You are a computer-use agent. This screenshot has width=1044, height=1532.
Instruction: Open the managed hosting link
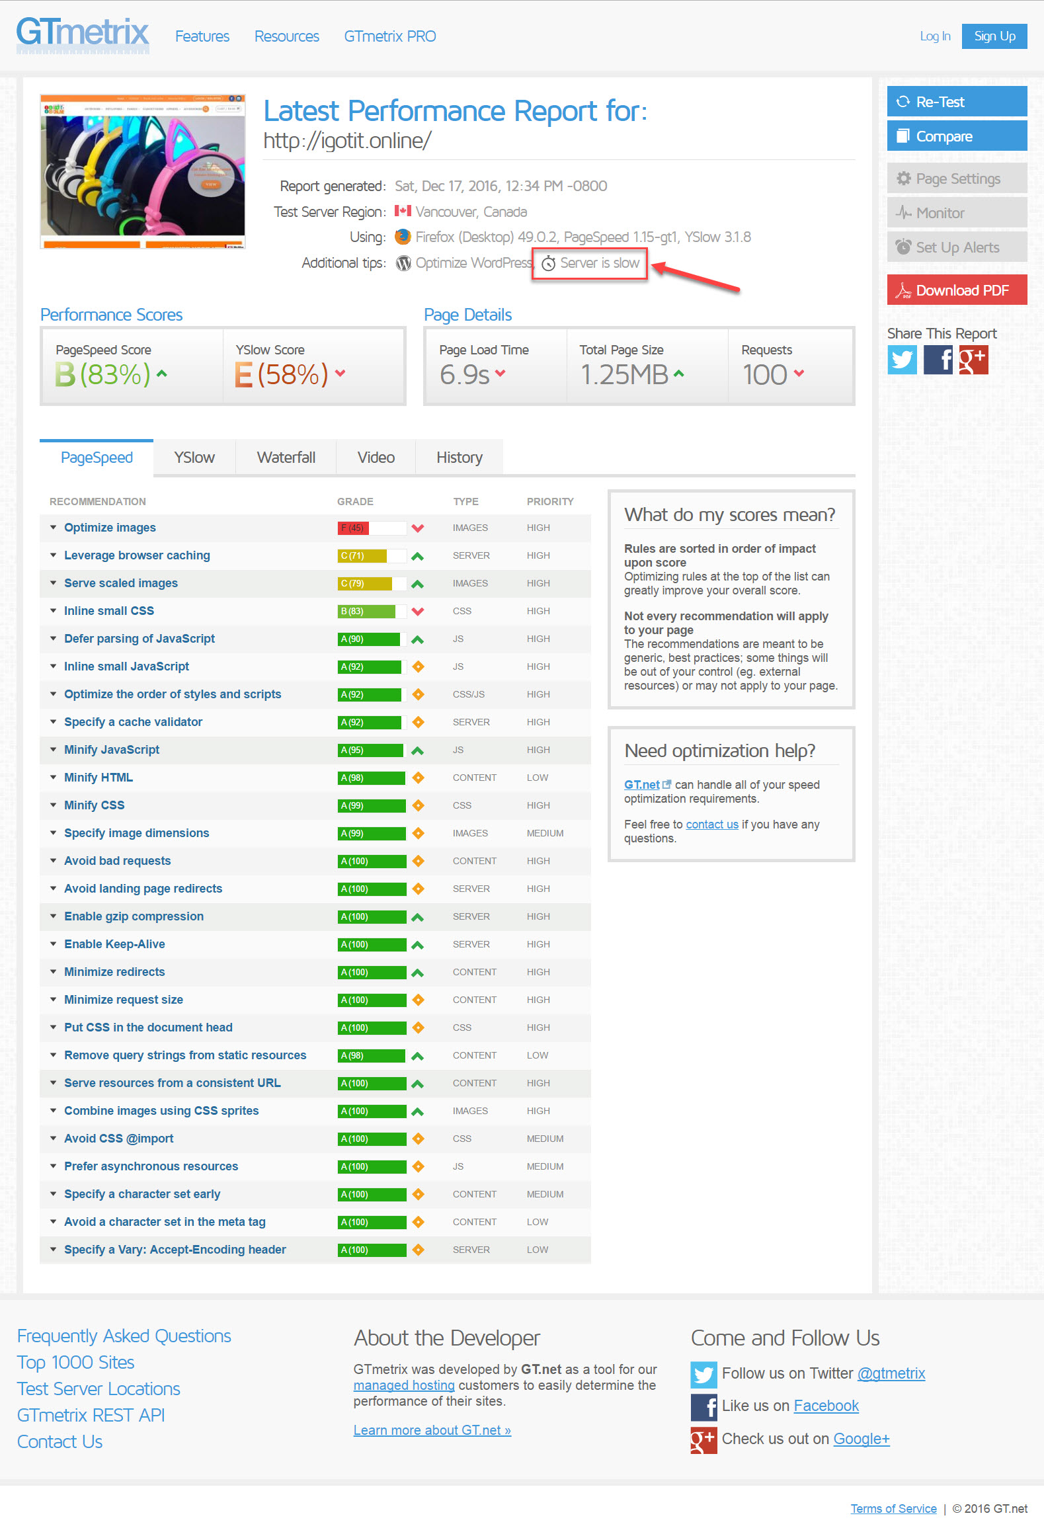coord(404,1385)
